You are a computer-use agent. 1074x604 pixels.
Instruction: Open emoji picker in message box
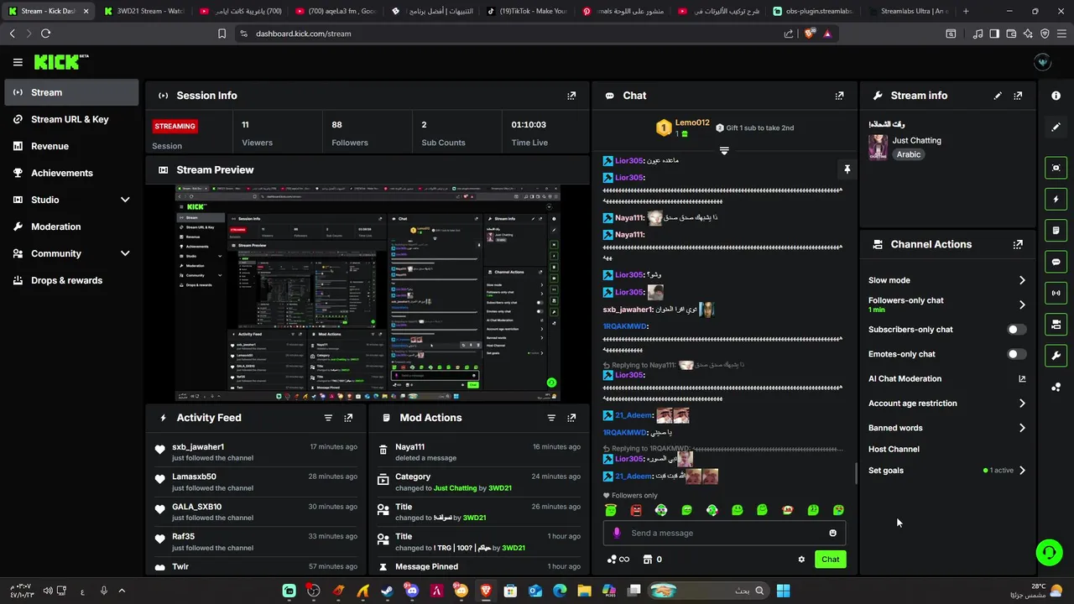(x=832, y=533)
